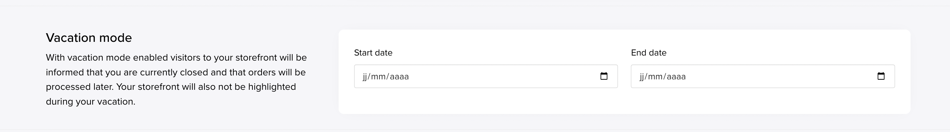
Task: Click the 'Start date' label
Action: click(373, 53)
